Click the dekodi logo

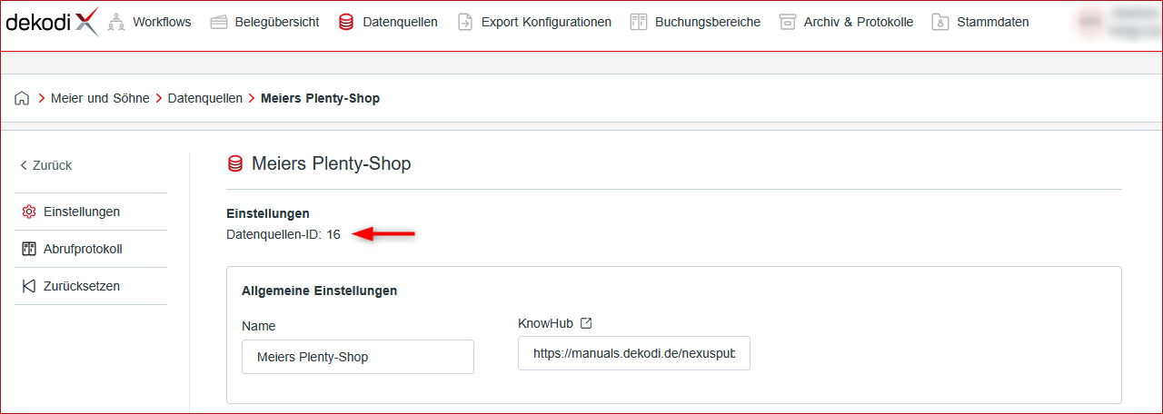[51, 21]
